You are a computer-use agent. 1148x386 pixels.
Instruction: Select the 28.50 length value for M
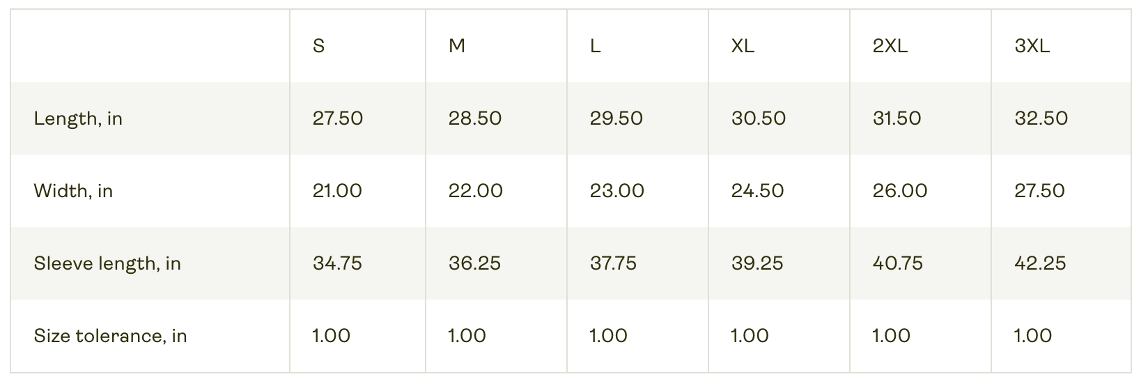pyautogui.click(x=475, y=118)
